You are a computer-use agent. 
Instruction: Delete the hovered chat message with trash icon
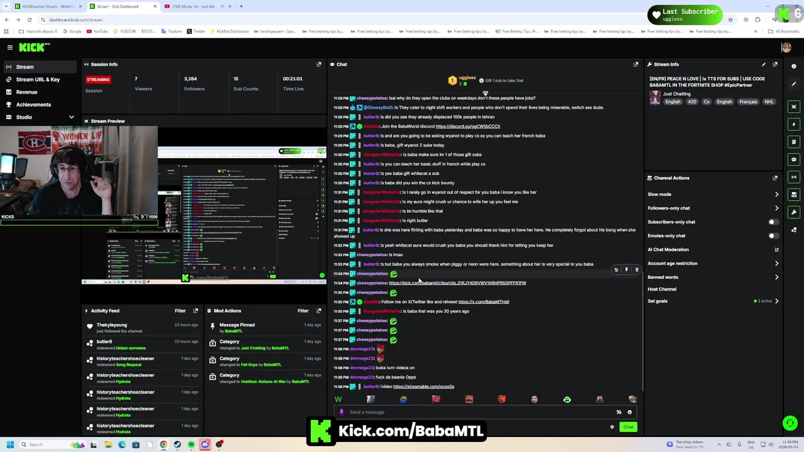point(636,270)
